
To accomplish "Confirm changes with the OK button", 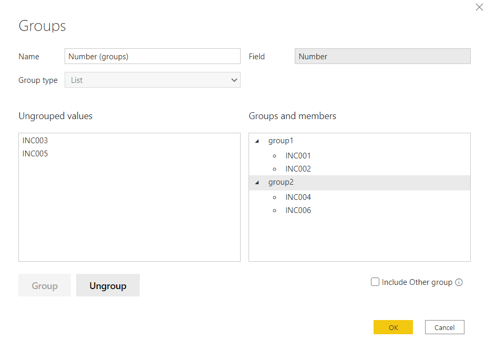I will 393,327.
